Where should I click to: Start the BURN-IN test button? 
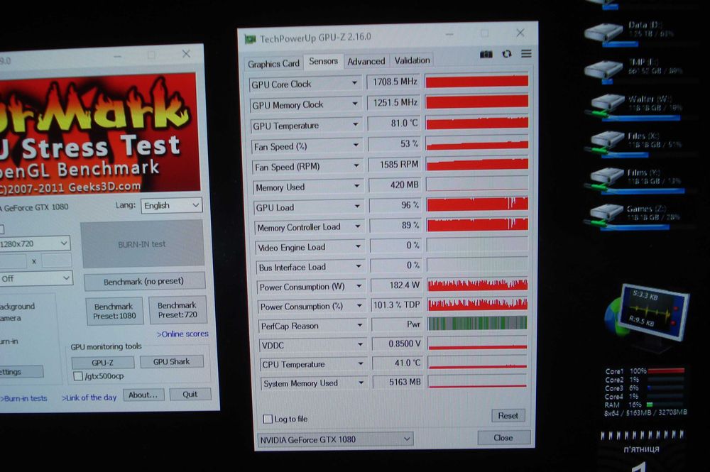(142, 244)
